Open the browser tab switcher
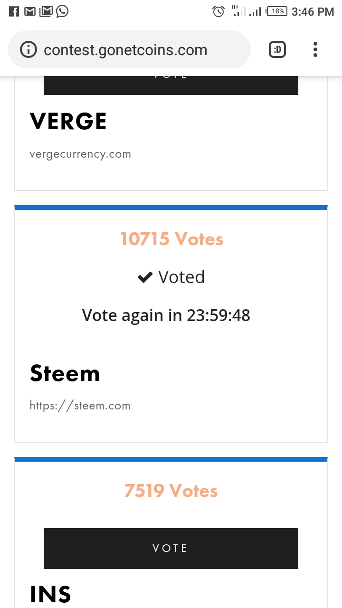 point(277,49)
